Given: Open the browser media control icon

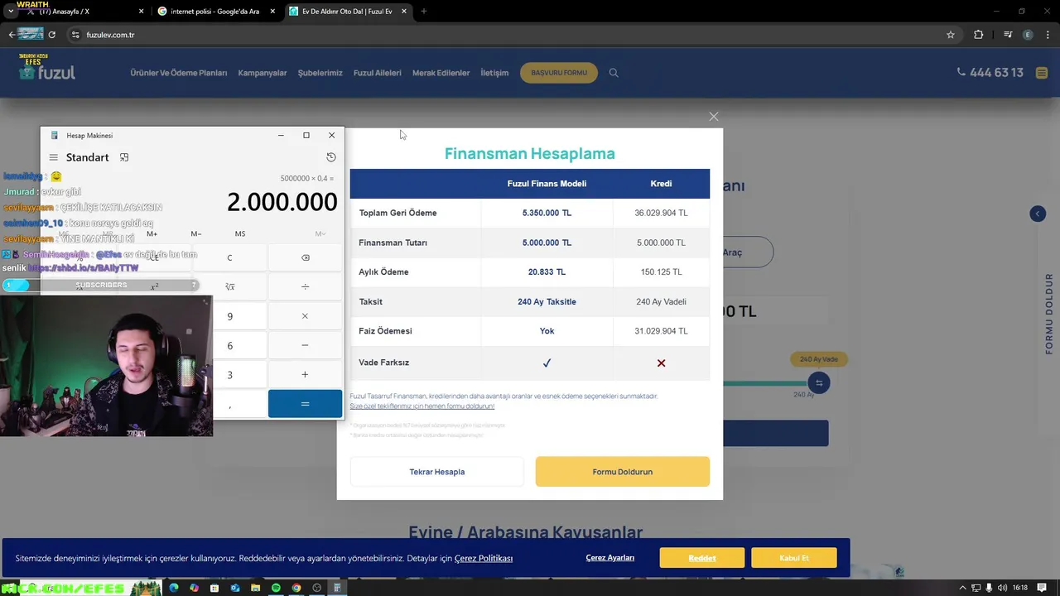Looking at the screenshot, I should pyautogui.click(x=1008, y=35).
